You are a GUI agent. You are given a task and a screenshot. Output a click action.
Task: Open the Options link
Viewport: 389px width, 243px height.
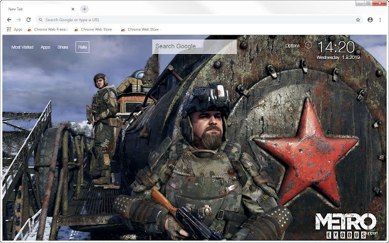[x=292, y=46]
